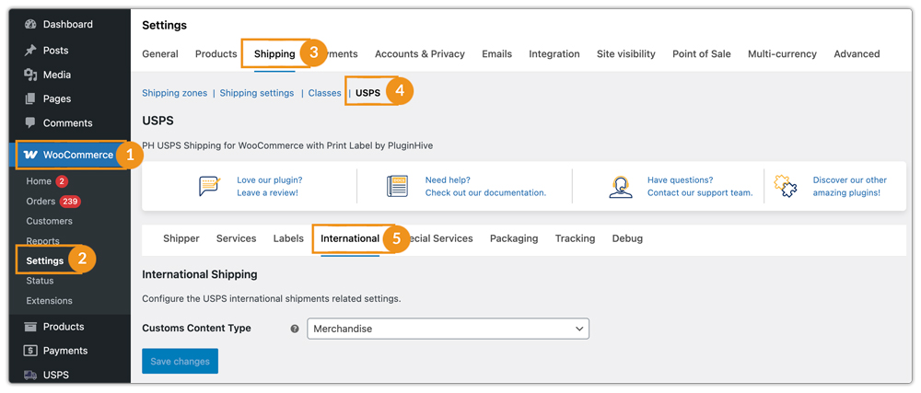921x393 pixels.
Task: Click Contact our support team link
Action: [x=700, y=193]
